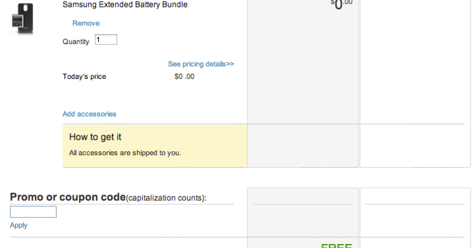
Task: Click the promo or coupon code text box
Action: click(x=33, y=212)
